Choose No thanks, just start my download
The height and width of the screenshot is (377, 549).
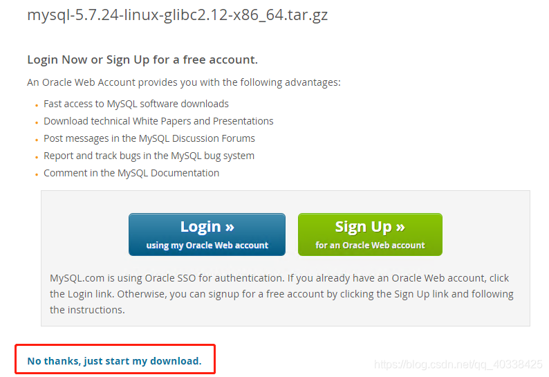[x=115, y=361]
